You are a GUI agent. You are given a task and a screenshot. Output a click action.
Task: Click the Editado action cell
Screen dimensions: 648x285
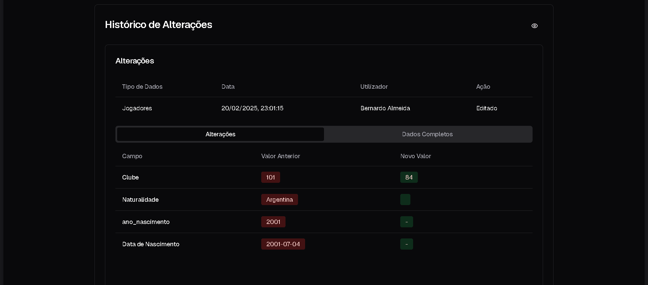pos(486,108)
